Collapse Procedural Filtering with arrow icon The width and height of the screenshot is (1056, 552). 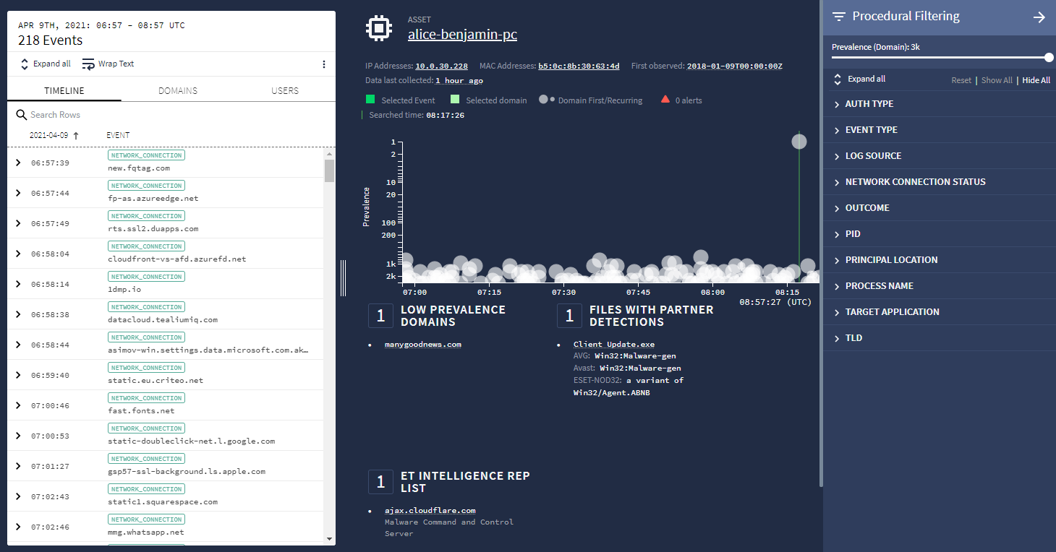pos(1039,17)
